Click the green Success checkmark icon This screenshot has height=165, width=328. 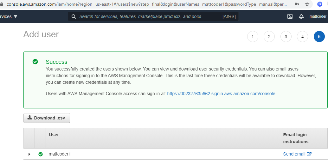point(35,62)
